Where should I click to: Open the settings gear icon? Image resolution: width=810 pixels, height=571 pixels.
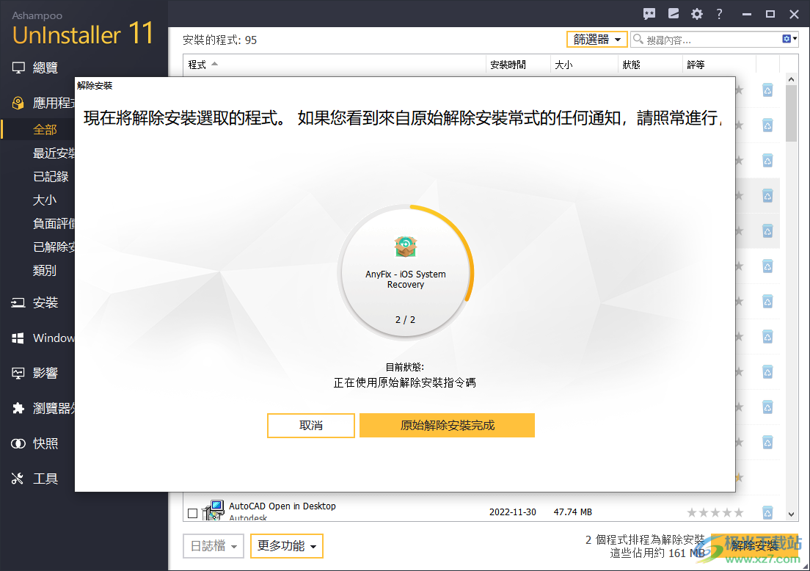click(697, 14)
